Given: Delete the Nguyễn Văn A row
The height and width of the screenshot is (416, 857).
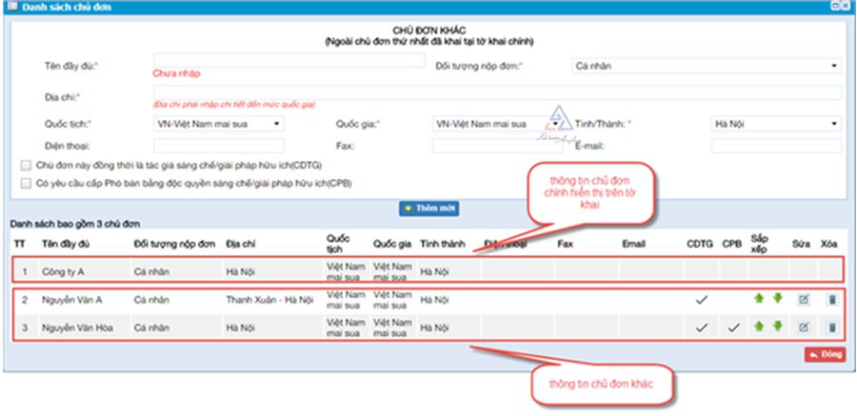Looking at the screenshot, I should tap(831, 300).
